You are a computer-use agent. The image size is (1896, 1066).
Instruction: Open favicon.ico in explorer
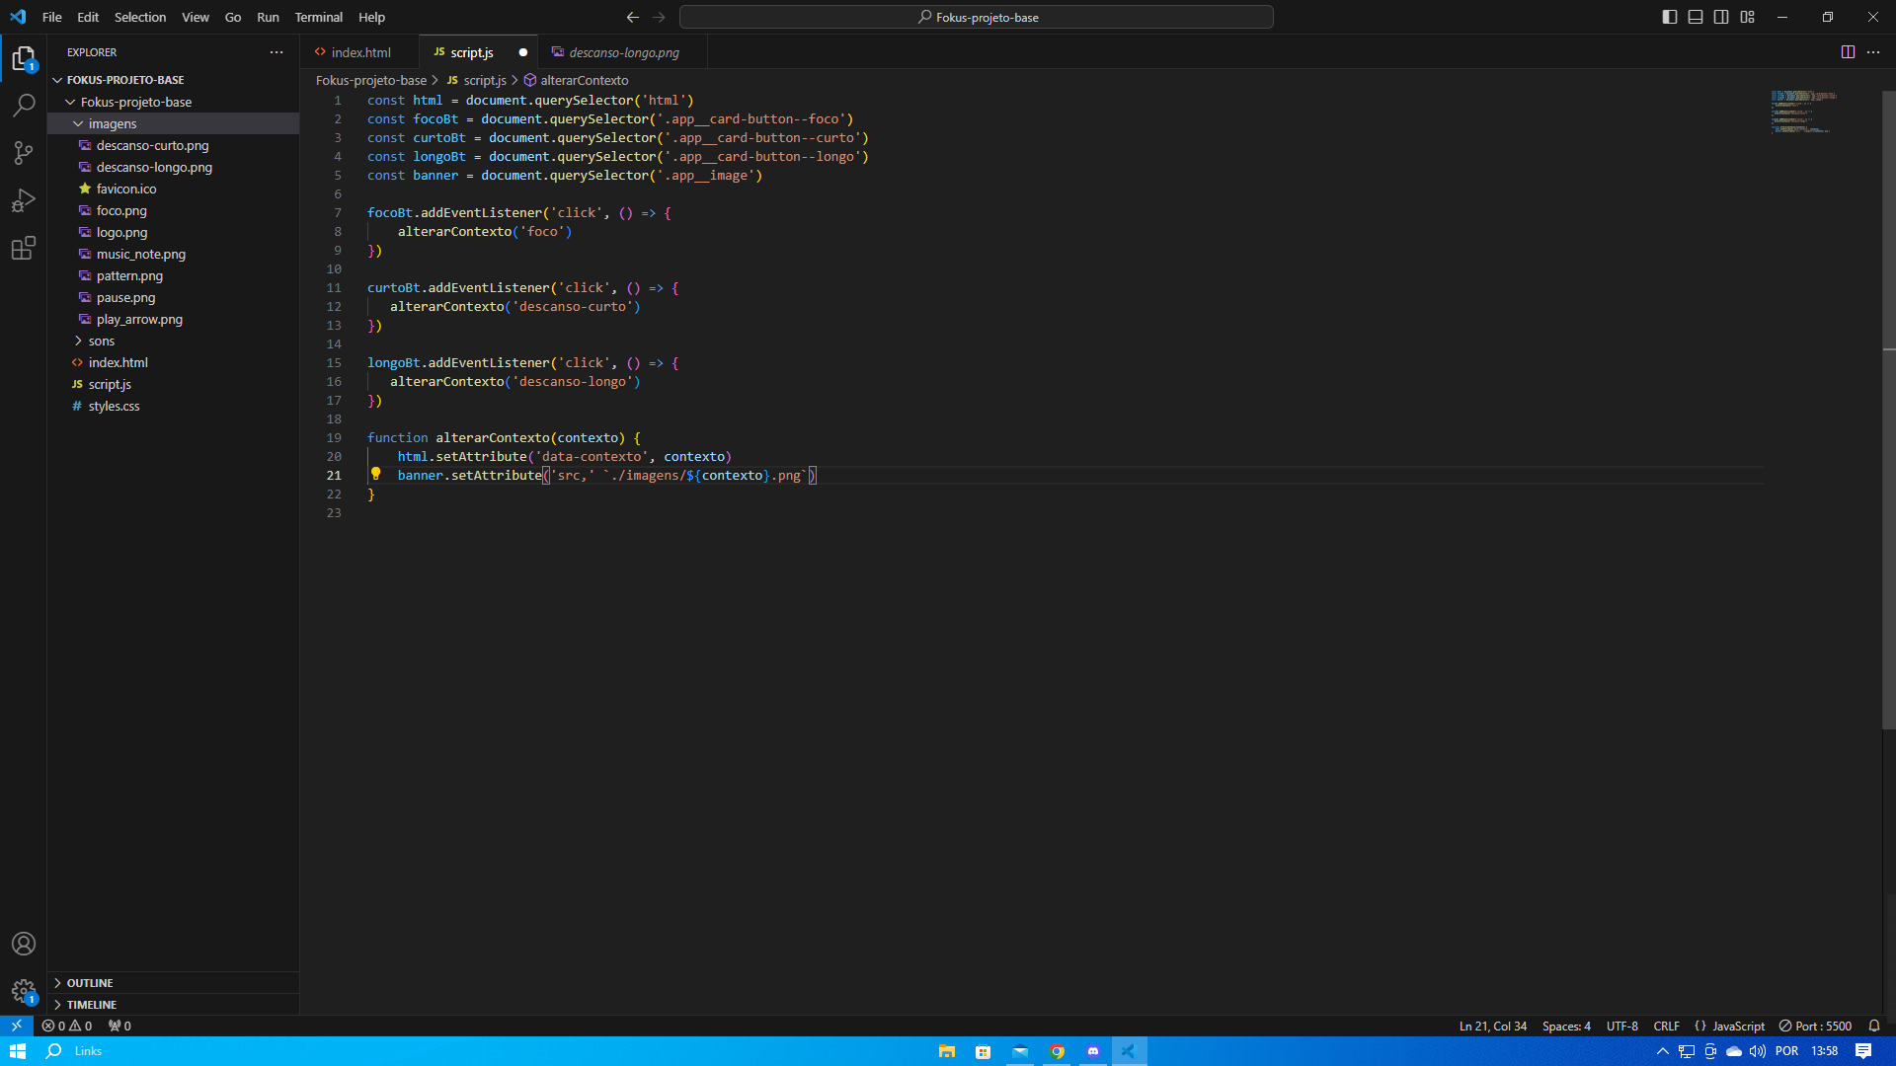pyautogui.click(x=173, y=189)
